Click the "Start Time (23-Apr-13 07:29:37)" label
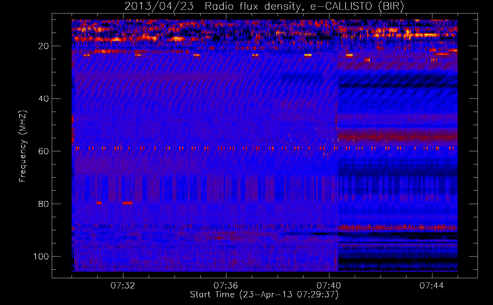This screenshot has width=493, height=305. click(x=264, y=295)
